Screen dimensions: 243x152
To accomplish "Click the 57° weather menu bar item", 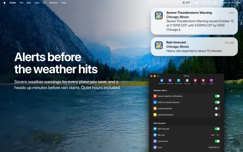I will tap(186, 3).
